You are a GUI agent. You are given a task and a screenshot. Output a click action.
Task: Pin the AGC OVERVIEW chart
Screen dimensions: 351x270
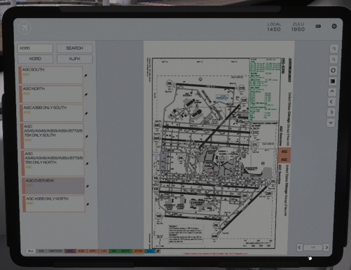tap(88, 187)
